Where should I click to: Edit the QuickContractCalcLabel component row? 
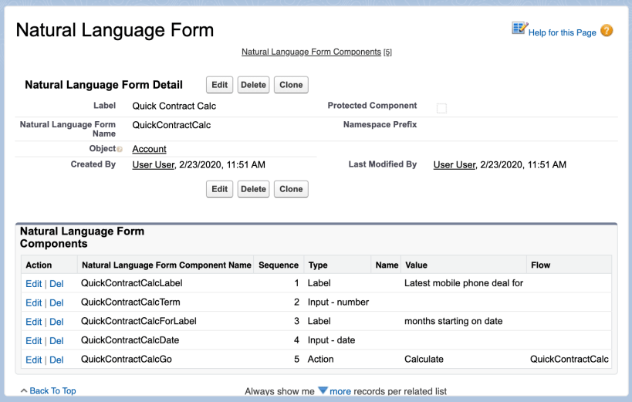point(33,283)
